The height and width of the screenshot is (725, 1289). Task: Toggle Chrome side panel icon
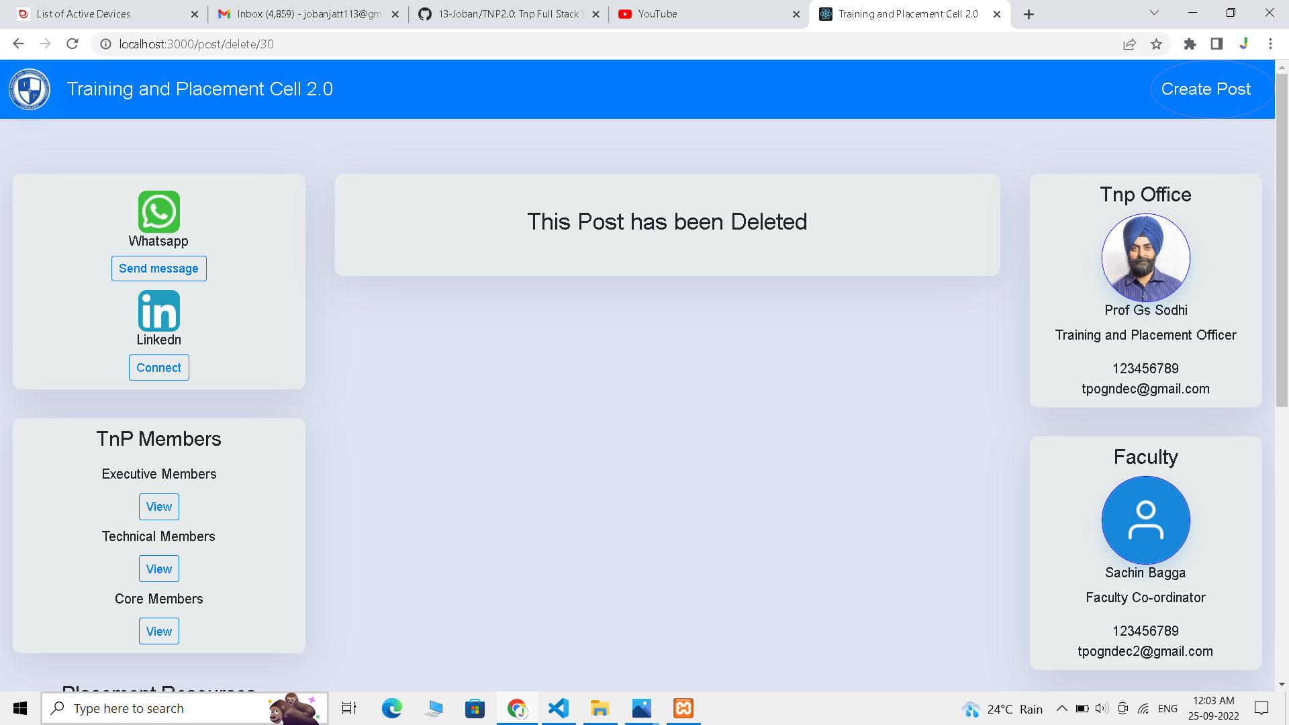1216,44
